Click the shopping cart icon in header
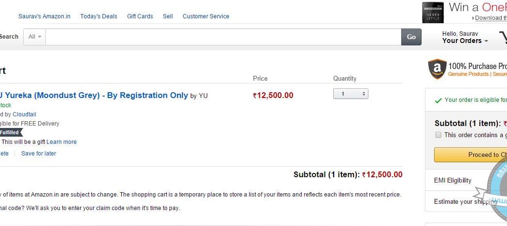 pos(503,37)
